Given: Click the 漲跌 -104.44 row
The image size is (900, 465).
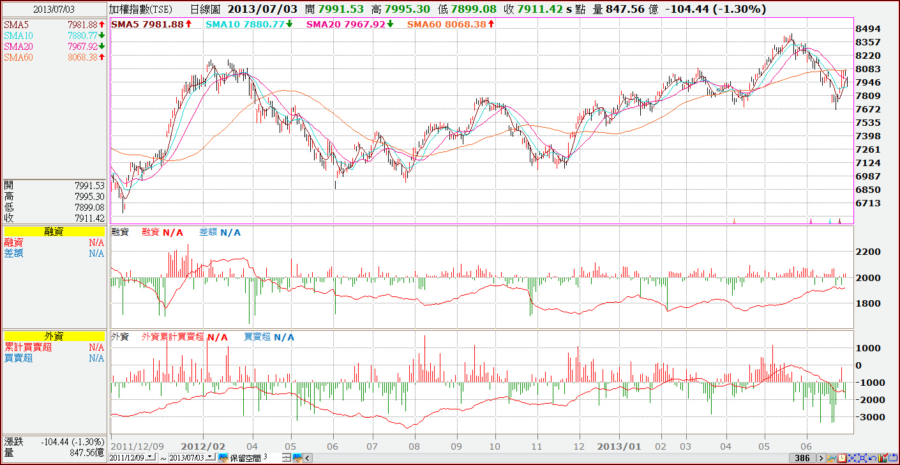Looking at the screenshot, I should [54, 442].
